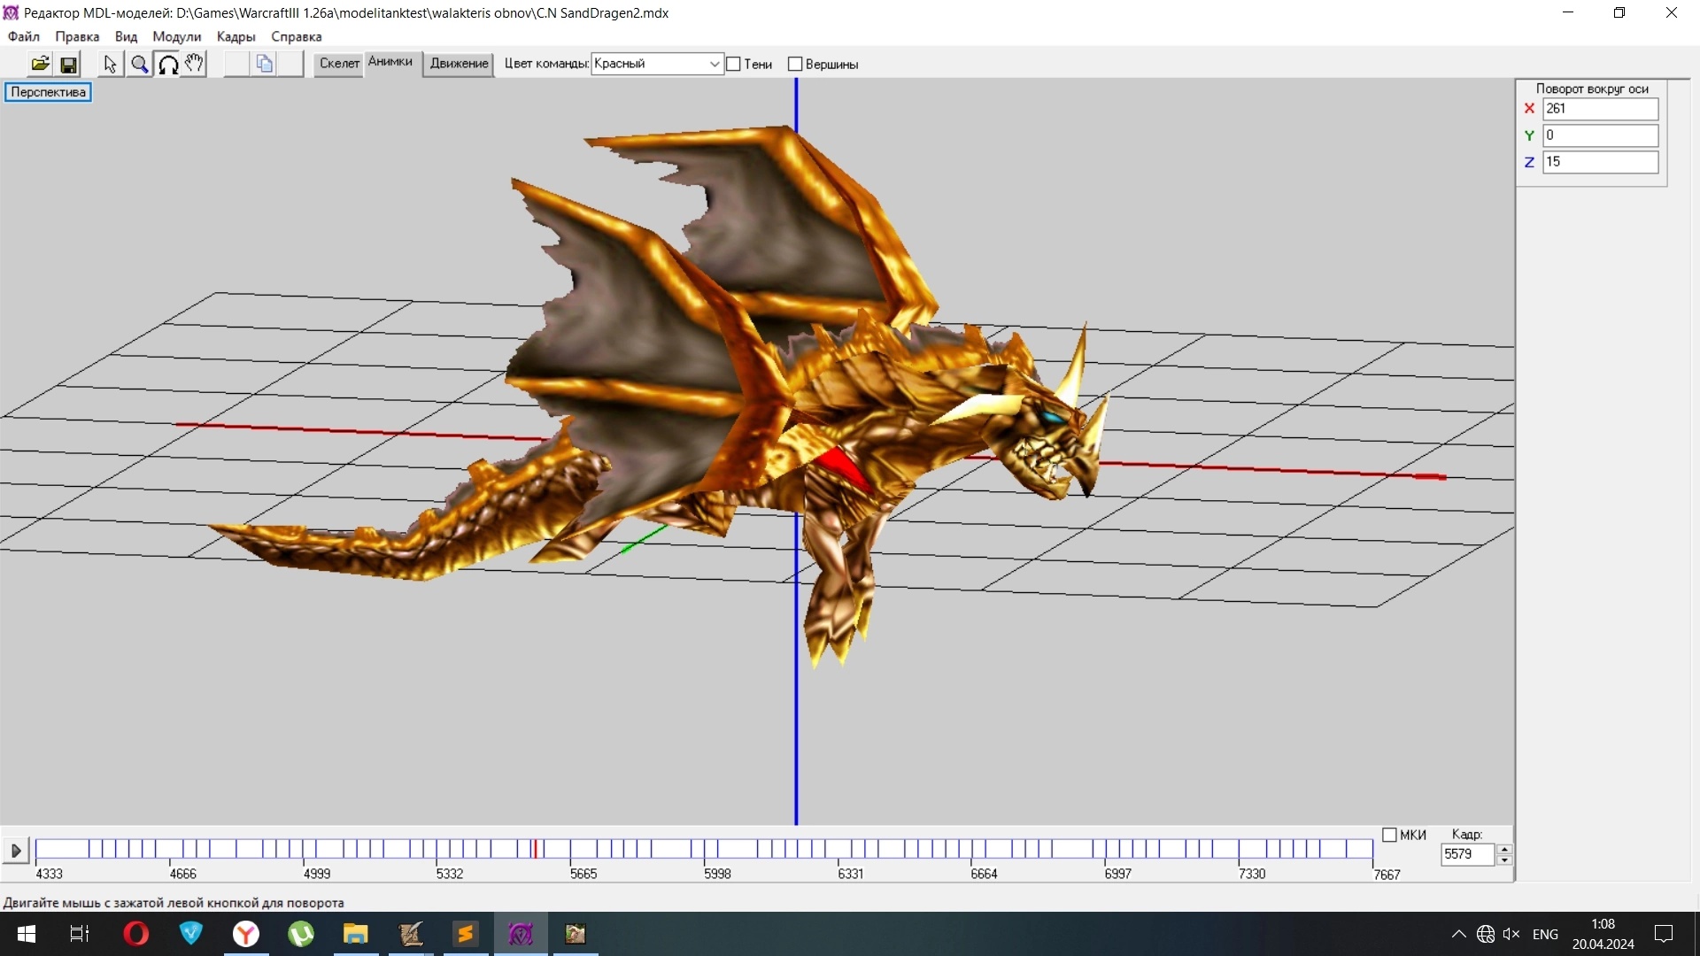
Task: Open the Цвет команды dropdown
Action: click(714, 64)
